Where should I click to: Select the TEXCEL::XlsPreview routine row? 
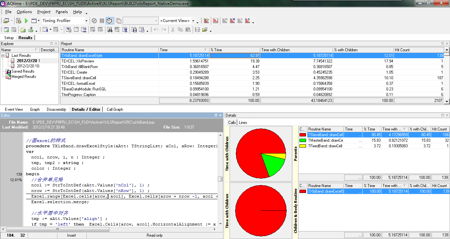tap(78, 61)
